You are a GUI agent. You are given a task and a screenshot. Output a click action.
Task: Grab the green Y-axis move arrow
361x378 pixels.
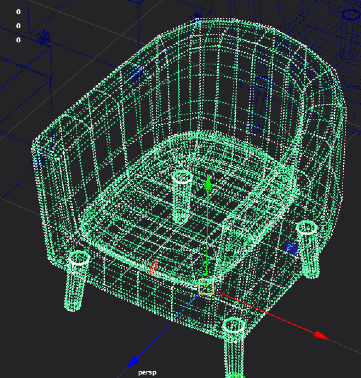pyautogui.click(x=208, y=184)
